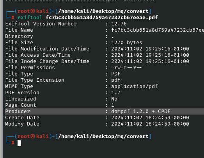204x158 pixels.
Task: Click the PDF filename argument in command
Action: pyautogui.click(x=102, y=18)
